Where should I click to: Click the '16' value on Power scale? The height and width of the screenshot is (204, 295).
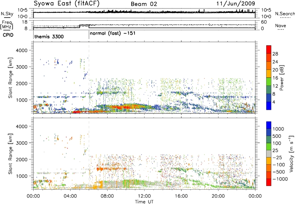pos(275,78)
